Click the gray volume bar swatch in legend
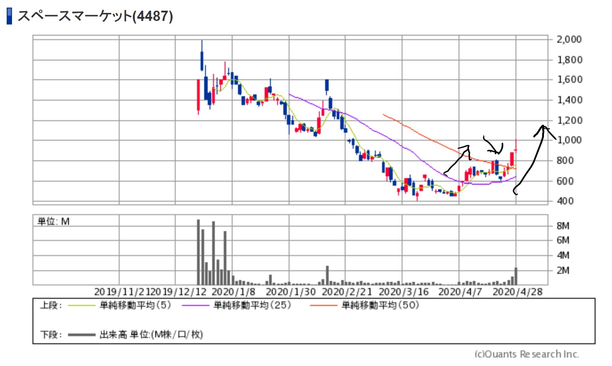The image size is (612, 366). pos(82,335)
